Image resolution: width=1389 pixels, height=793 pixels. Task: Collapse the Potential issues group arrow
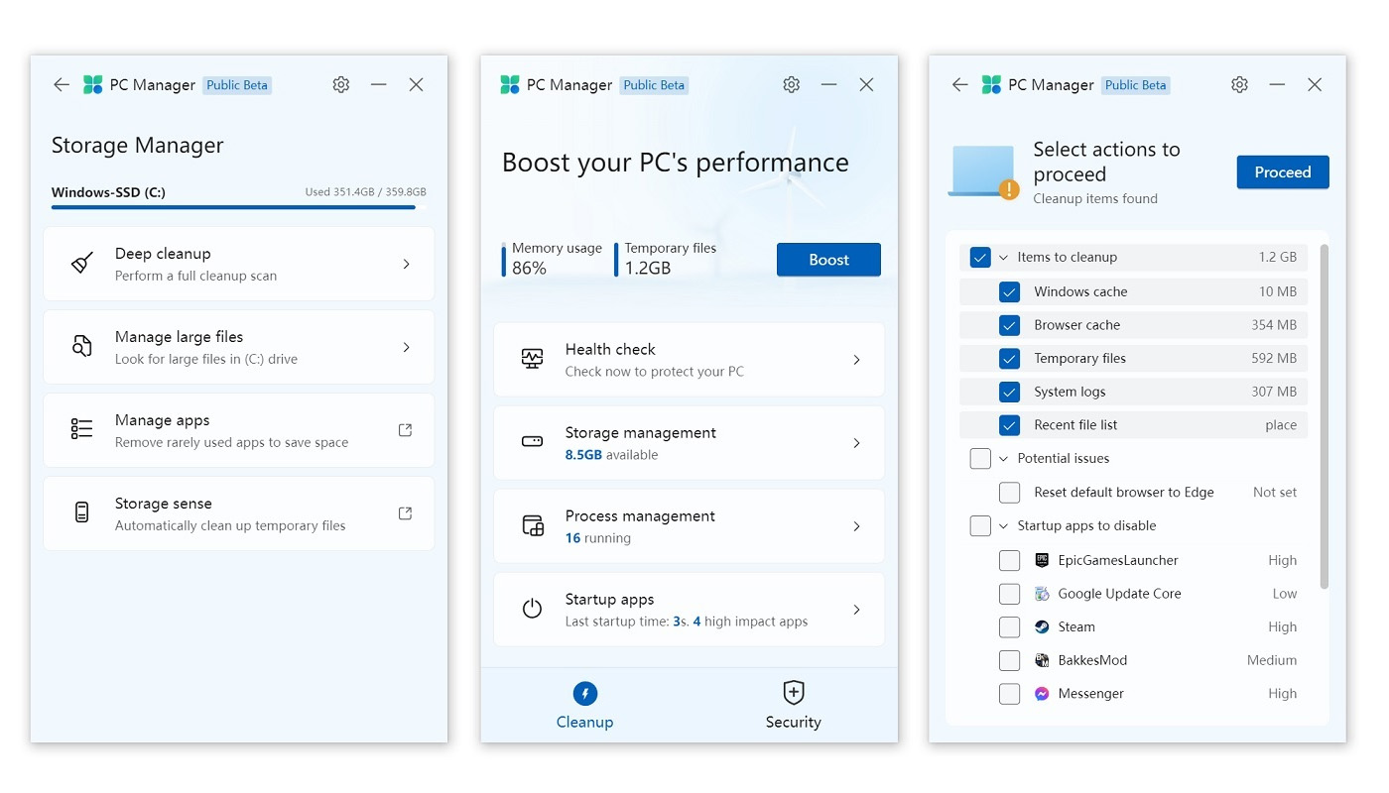coord(1003,458)
